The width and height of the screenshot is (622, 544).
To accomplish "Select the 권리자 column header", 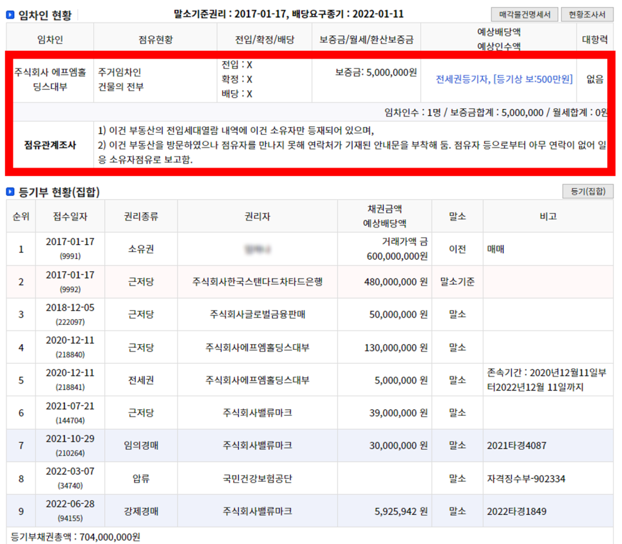I will click(258, 217).
